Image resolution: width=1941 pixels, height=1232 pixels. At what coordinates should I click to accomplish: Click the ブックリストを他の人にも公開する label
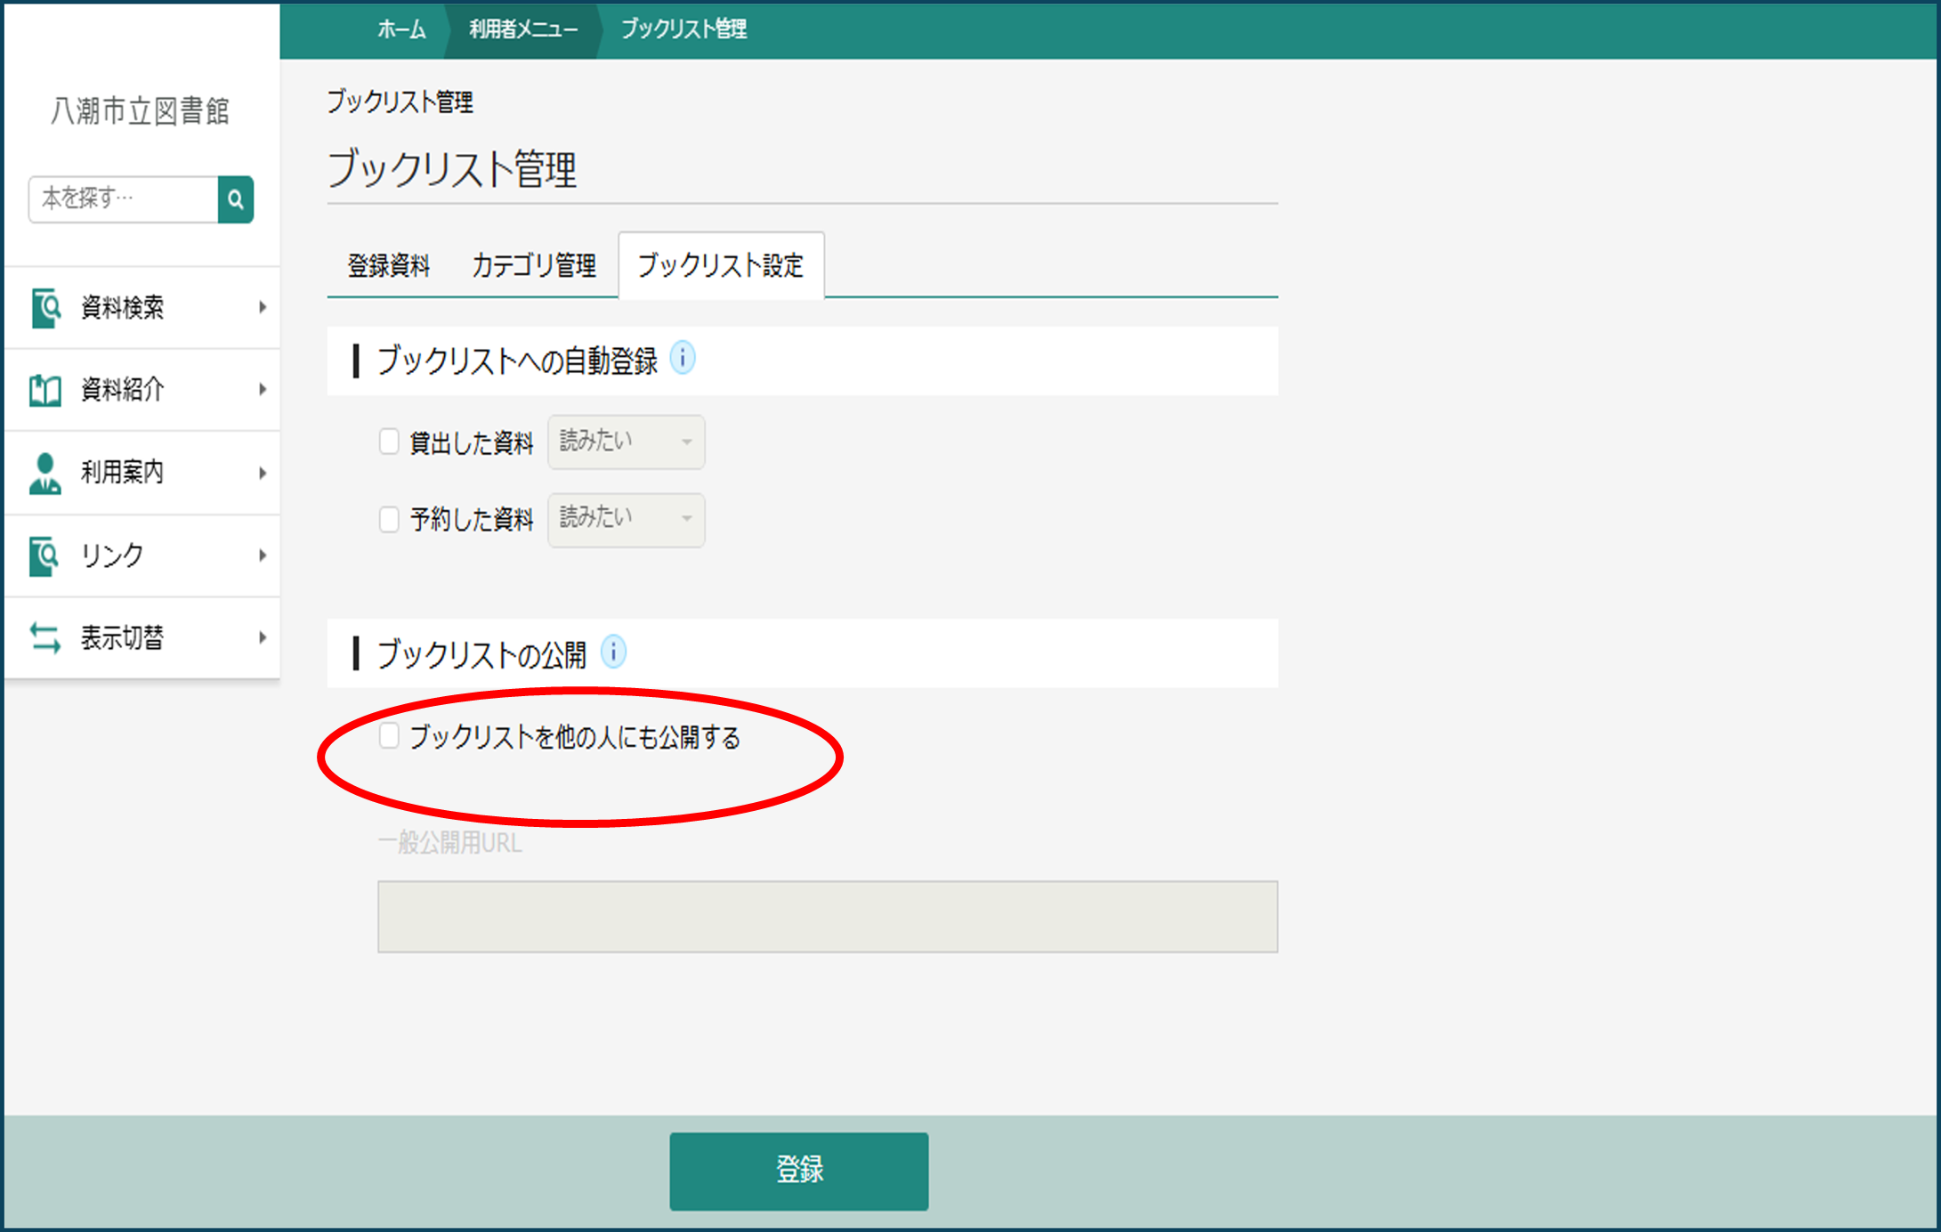[575, 737]
